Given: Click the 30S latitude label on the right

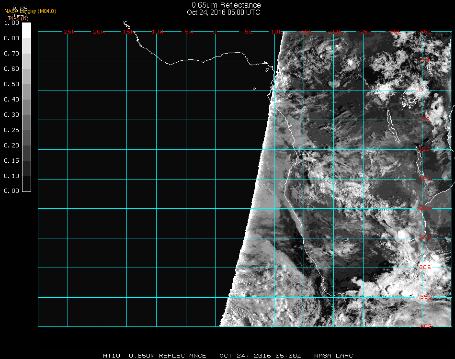Looking at the screenshot, I should coord(426,267).
